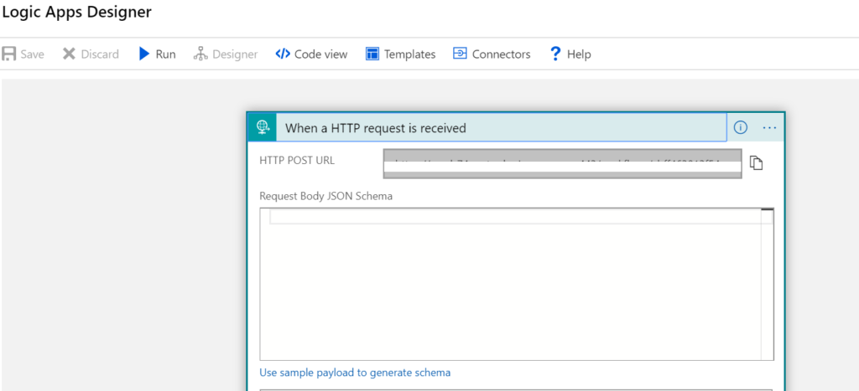
Task: Click the HTTP POST URL field
Action: (x=563, y=163)
